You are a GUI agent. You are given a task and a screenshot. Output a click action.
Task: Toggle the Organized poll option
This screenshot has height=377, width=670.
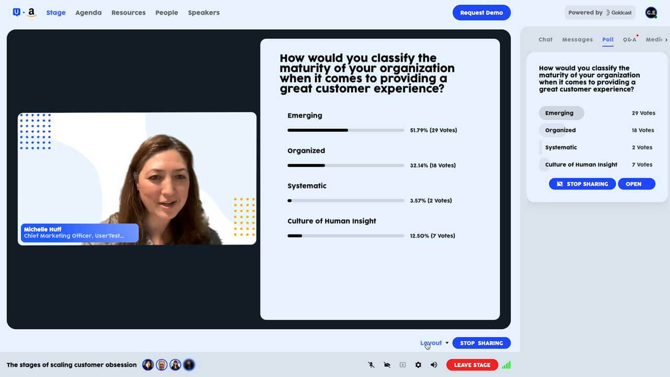(559, 130)
